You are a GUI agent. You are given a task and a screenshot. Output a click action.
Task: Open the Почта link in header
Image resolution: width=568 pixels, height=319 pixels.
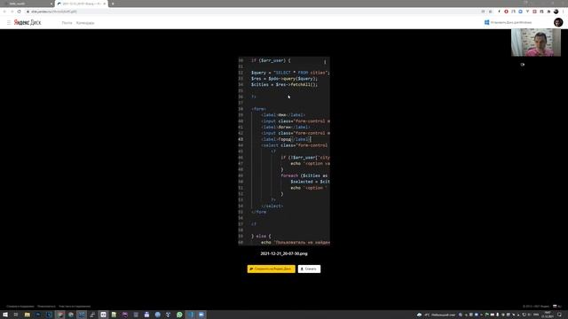[67, 23]
